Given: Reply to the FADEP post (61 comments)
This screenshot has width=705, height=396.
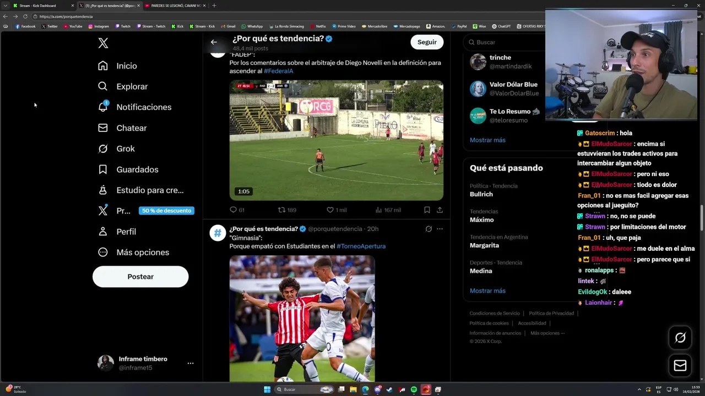Looking at the screenshot, I should [x=237, y=210].
